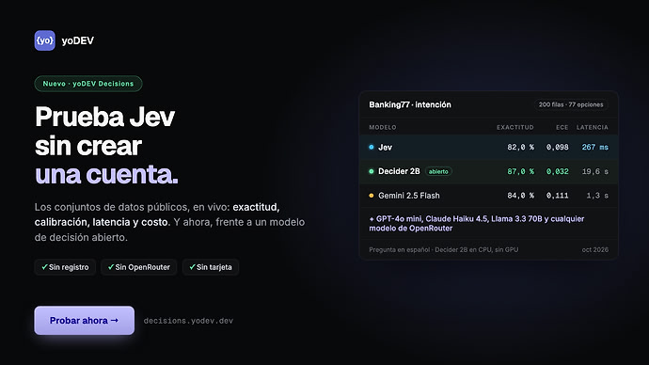Click the MODELO column header
The image size is (649, 365).
coord(383,127)
